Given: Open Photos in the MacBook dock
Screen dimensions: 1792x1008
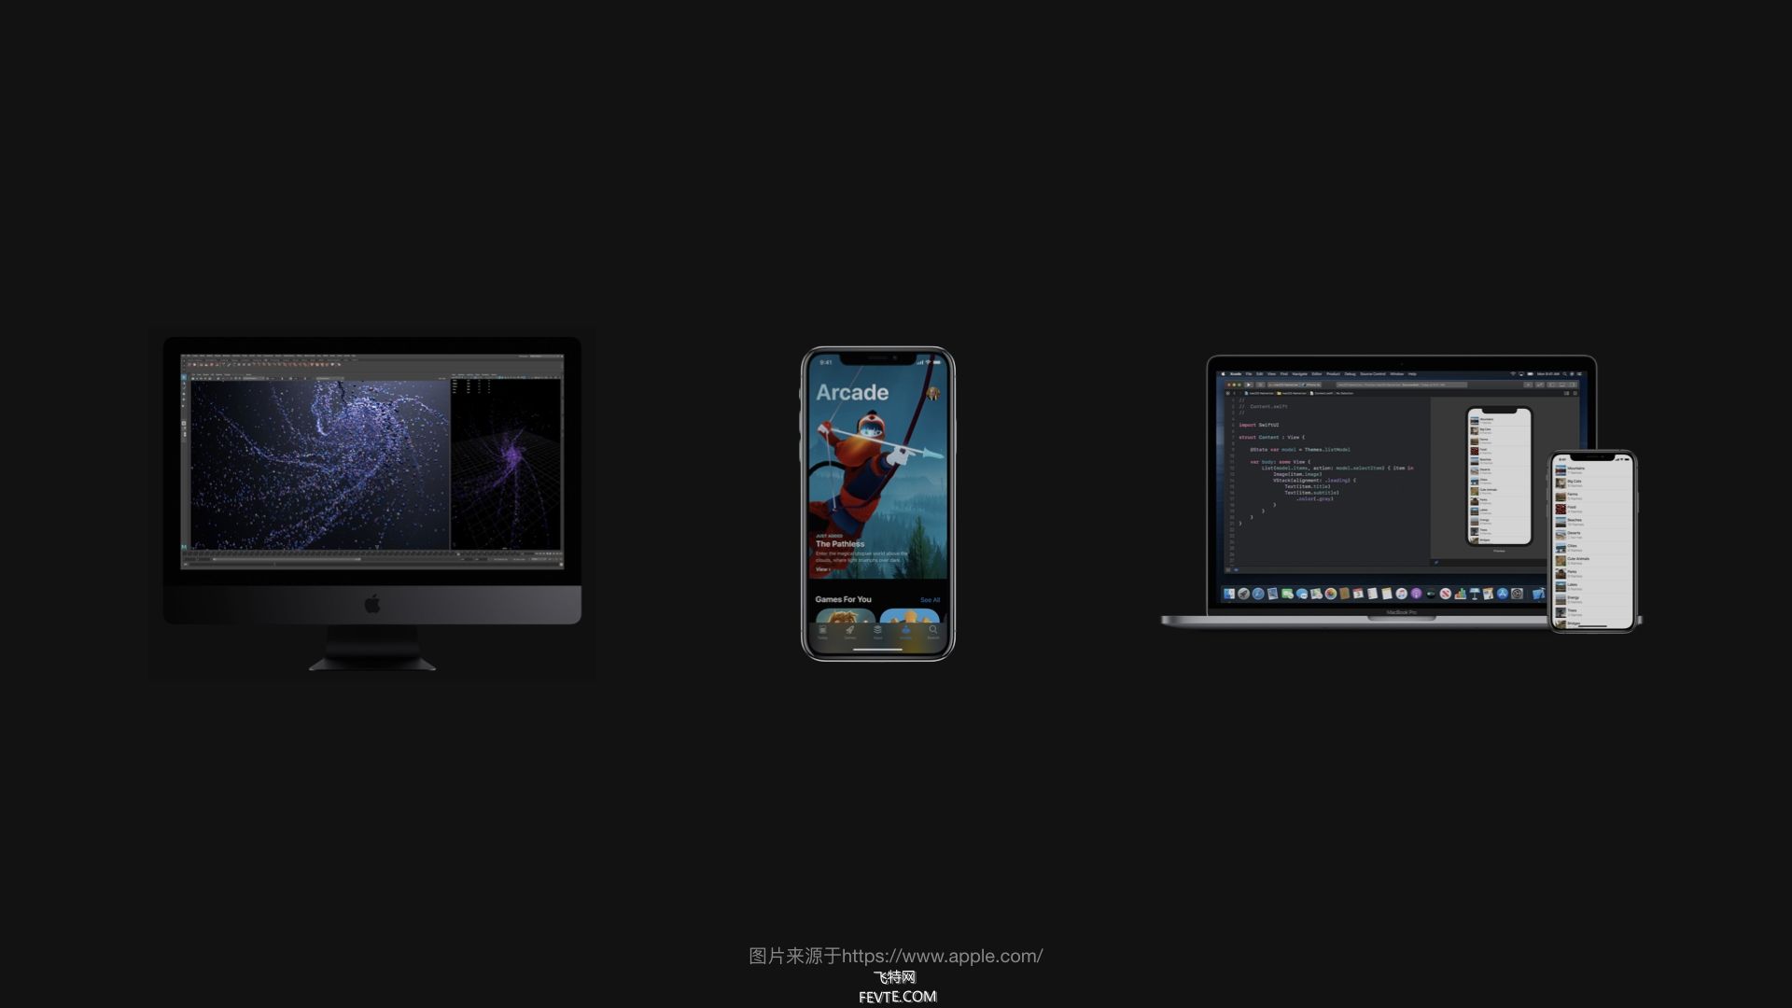Looking at the screenshot, I should 1331,594.
